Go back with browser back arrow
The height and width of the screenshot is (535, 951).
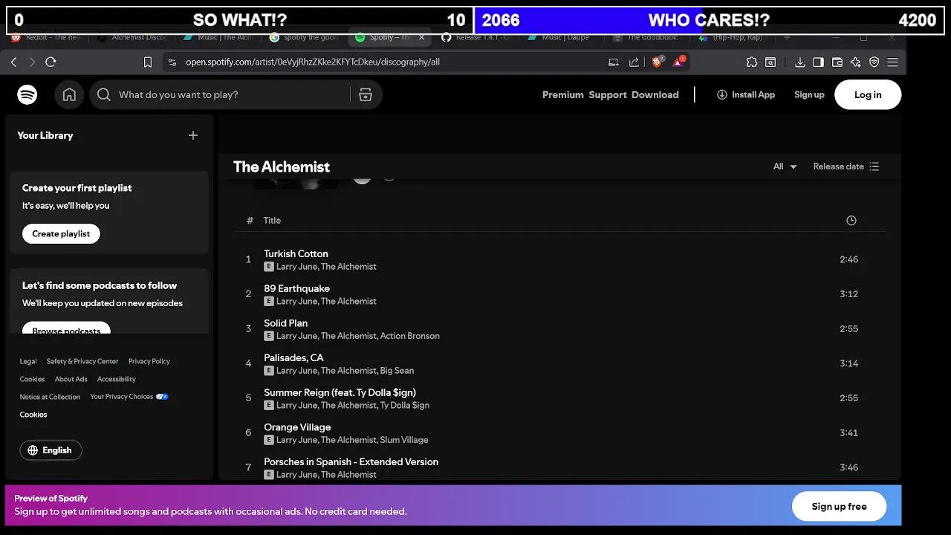pyautogui.click(x=13, y=62)
